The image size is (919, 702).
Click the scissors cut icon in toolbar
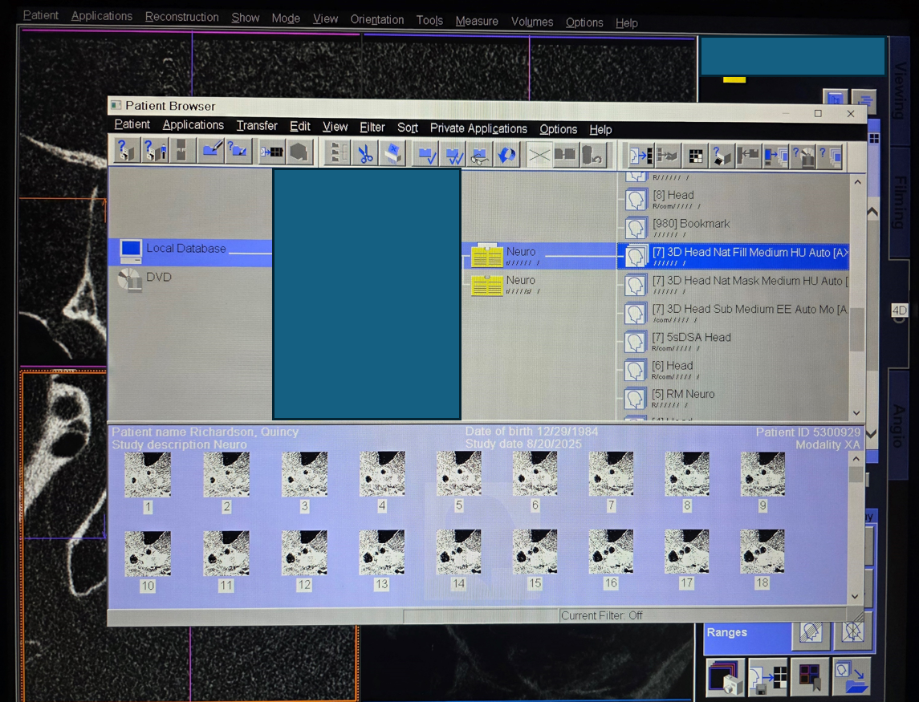point(366,153)
